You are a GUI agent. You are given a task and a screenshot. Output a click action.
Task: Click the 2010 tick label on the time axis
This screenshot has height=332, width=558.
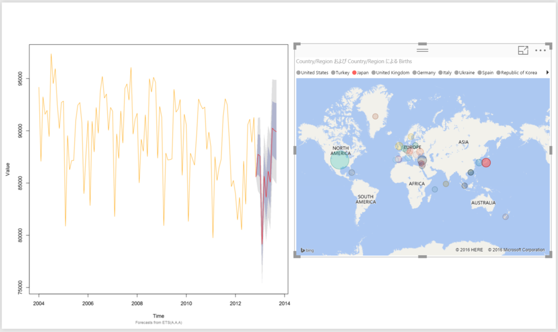coord(186,304)
